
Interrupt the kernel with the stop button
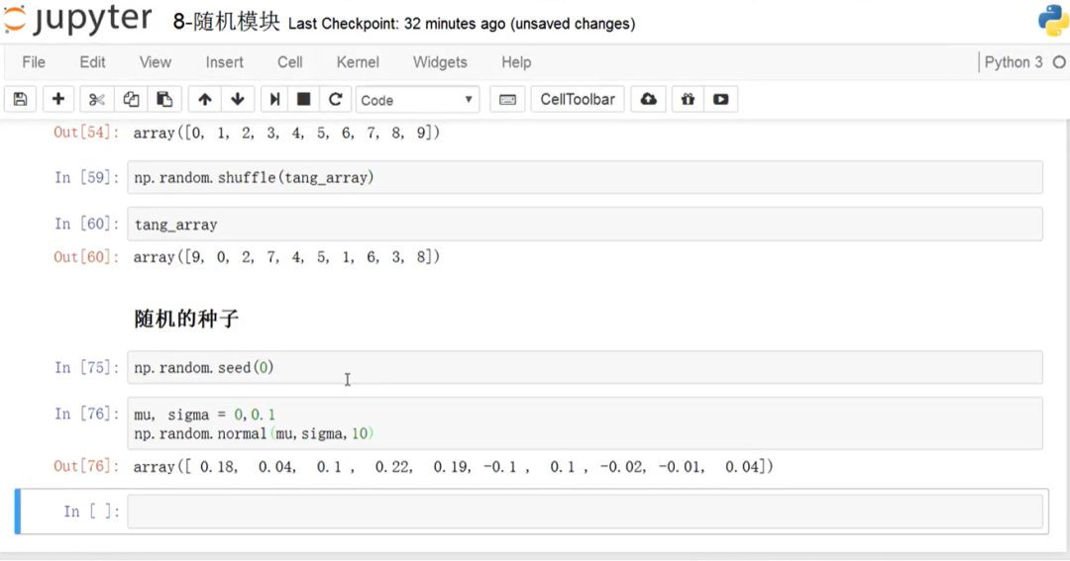[304, 100]
